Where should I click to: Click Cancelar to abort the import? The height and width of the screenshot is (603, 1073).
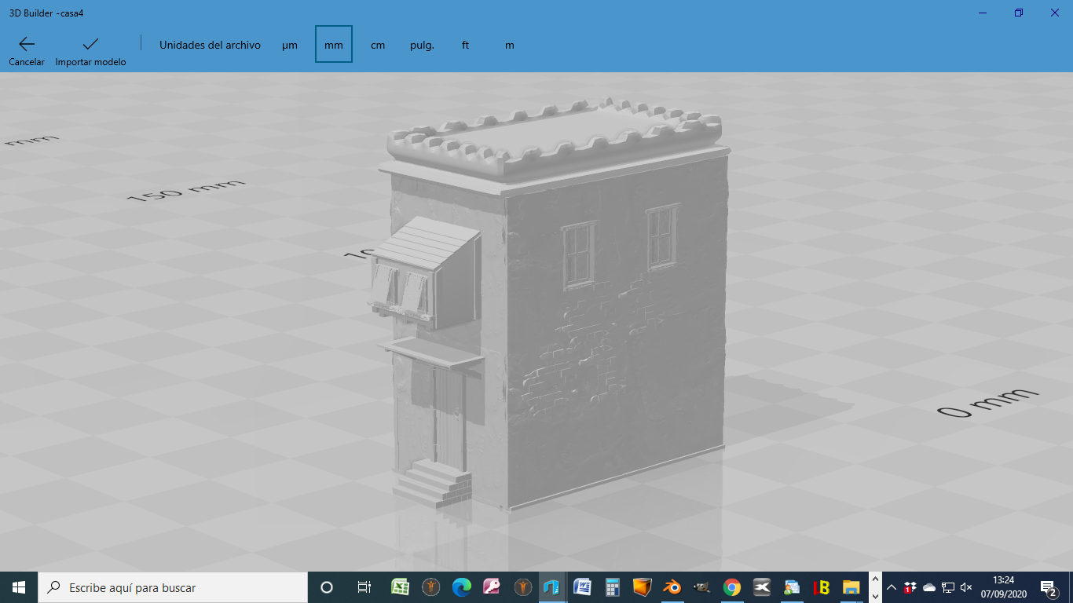[26, 49]
